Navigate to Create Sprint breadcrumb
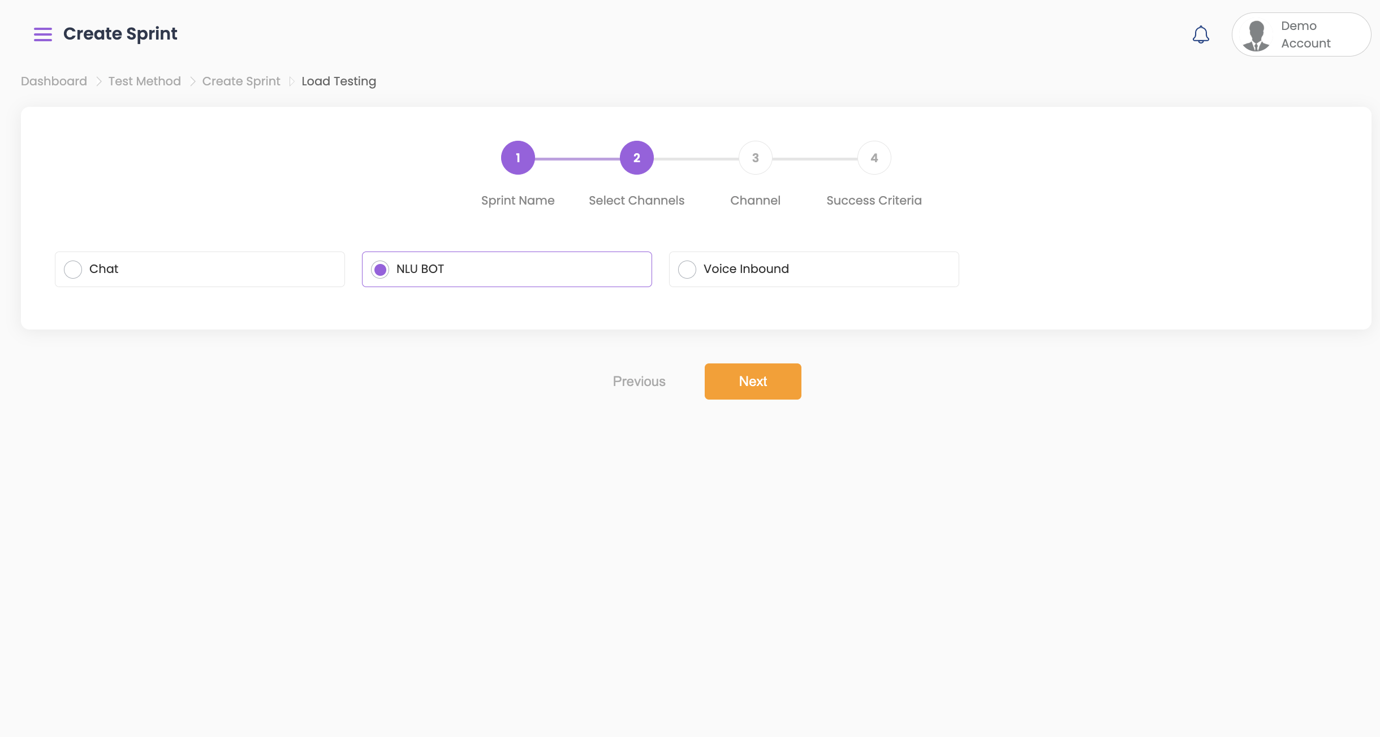The width and height of the screenshot is (1380, 737). pyautogui.click(x=241, y=81)
